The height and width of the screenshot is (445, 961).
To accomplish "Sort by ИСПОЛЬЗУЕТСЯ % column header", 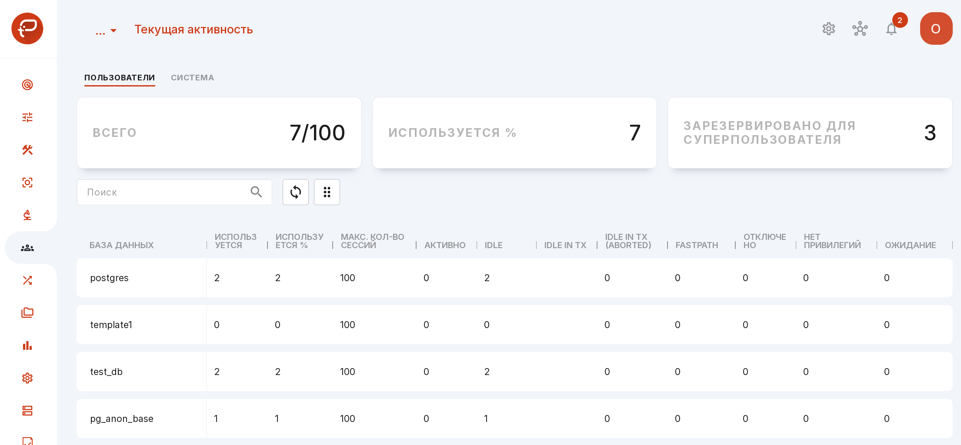I will [299, 241].
